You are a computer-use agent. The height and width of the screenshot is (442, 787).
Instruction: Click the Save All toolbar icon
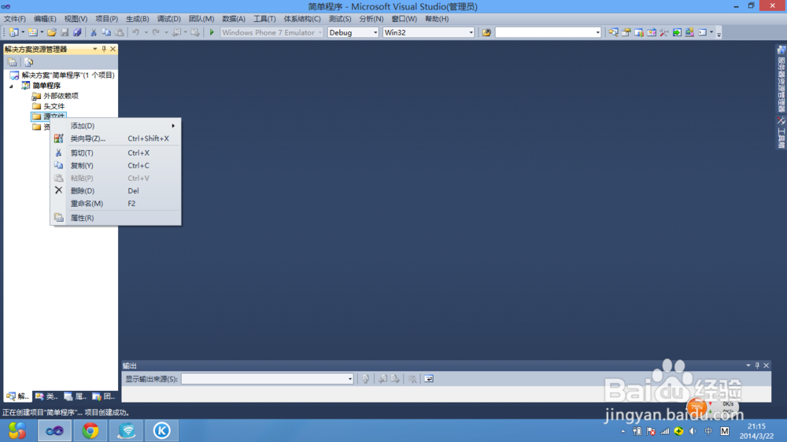(77, 32)
